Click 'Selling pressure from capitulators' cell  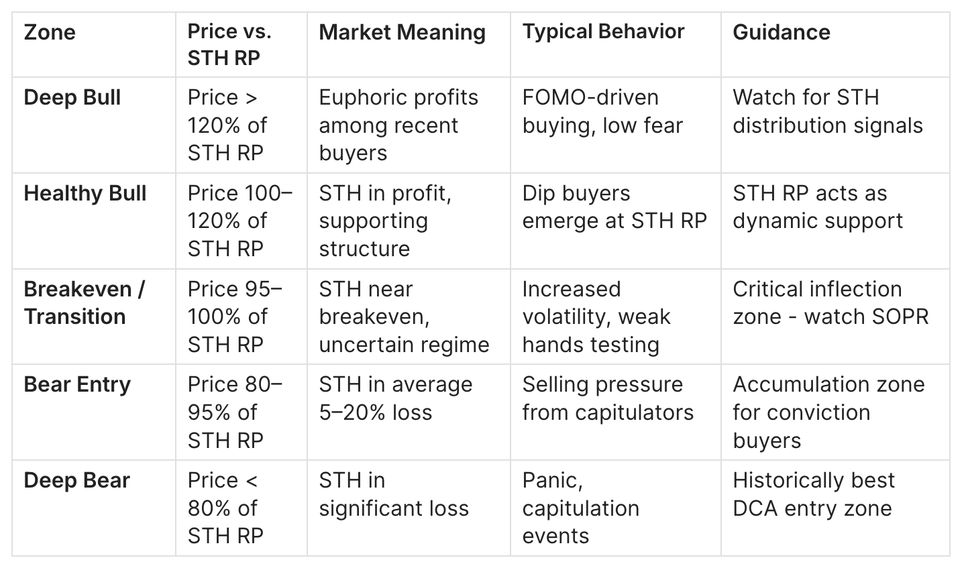tap(608, 398)
